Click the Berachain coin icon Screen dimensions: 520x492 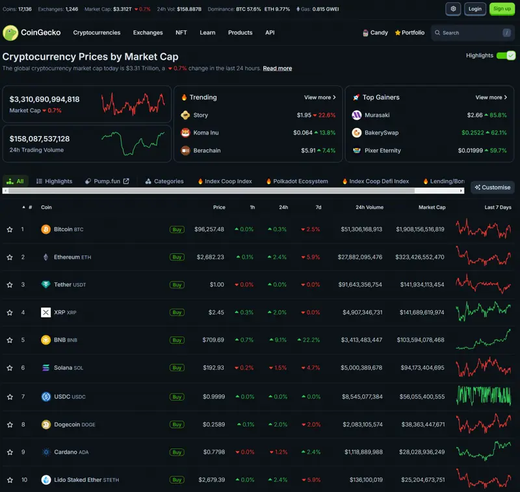coord(185,151)
